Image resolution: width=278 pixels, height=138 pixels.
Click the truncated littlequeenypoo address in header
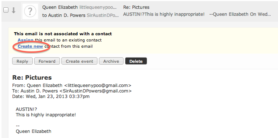click(98, 7)
